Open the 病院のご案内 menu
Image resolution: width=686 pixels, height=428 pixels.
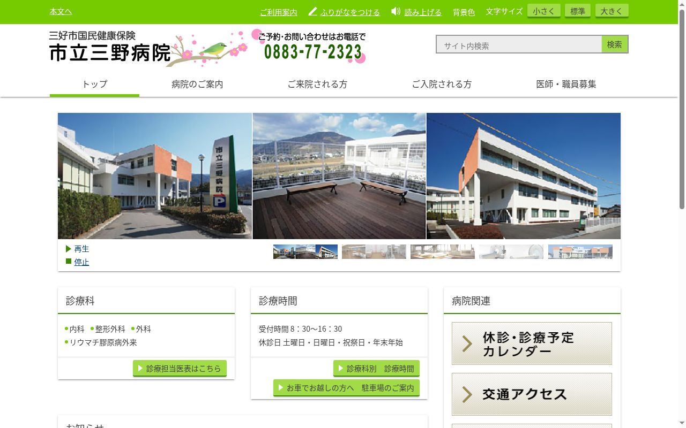(197, 84)
